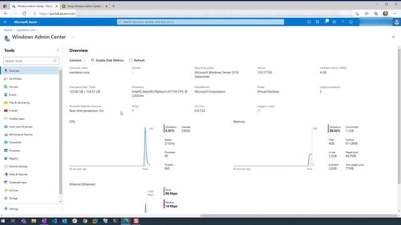The width and height of the screenshot is (401, 225).
Task: Close the Windows Admin Center blade
Action: click(393, 37)
